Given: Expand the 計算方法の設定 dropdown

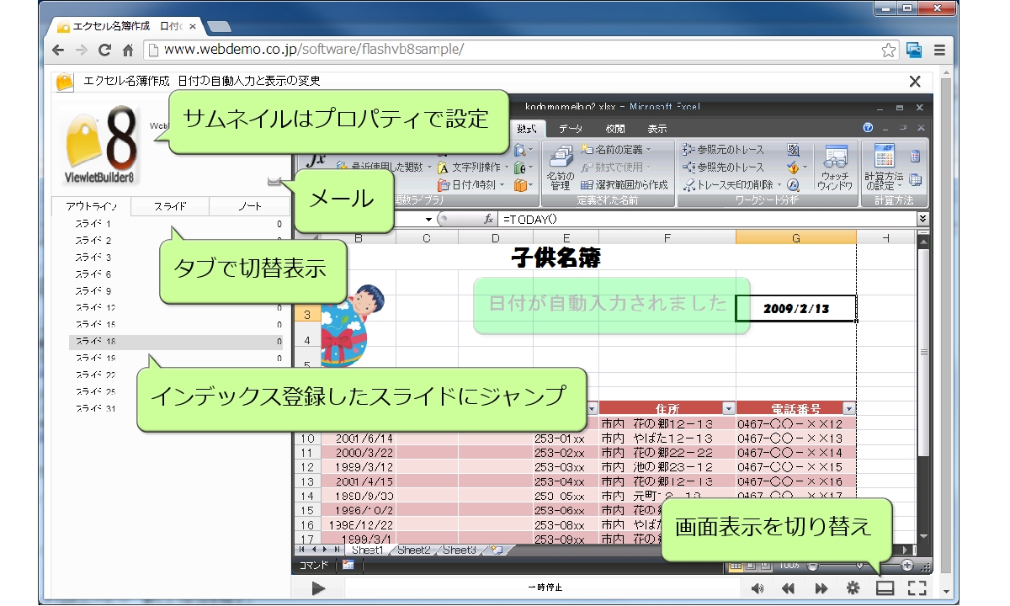Looking at the screenshot, I should tap(884, 185).
